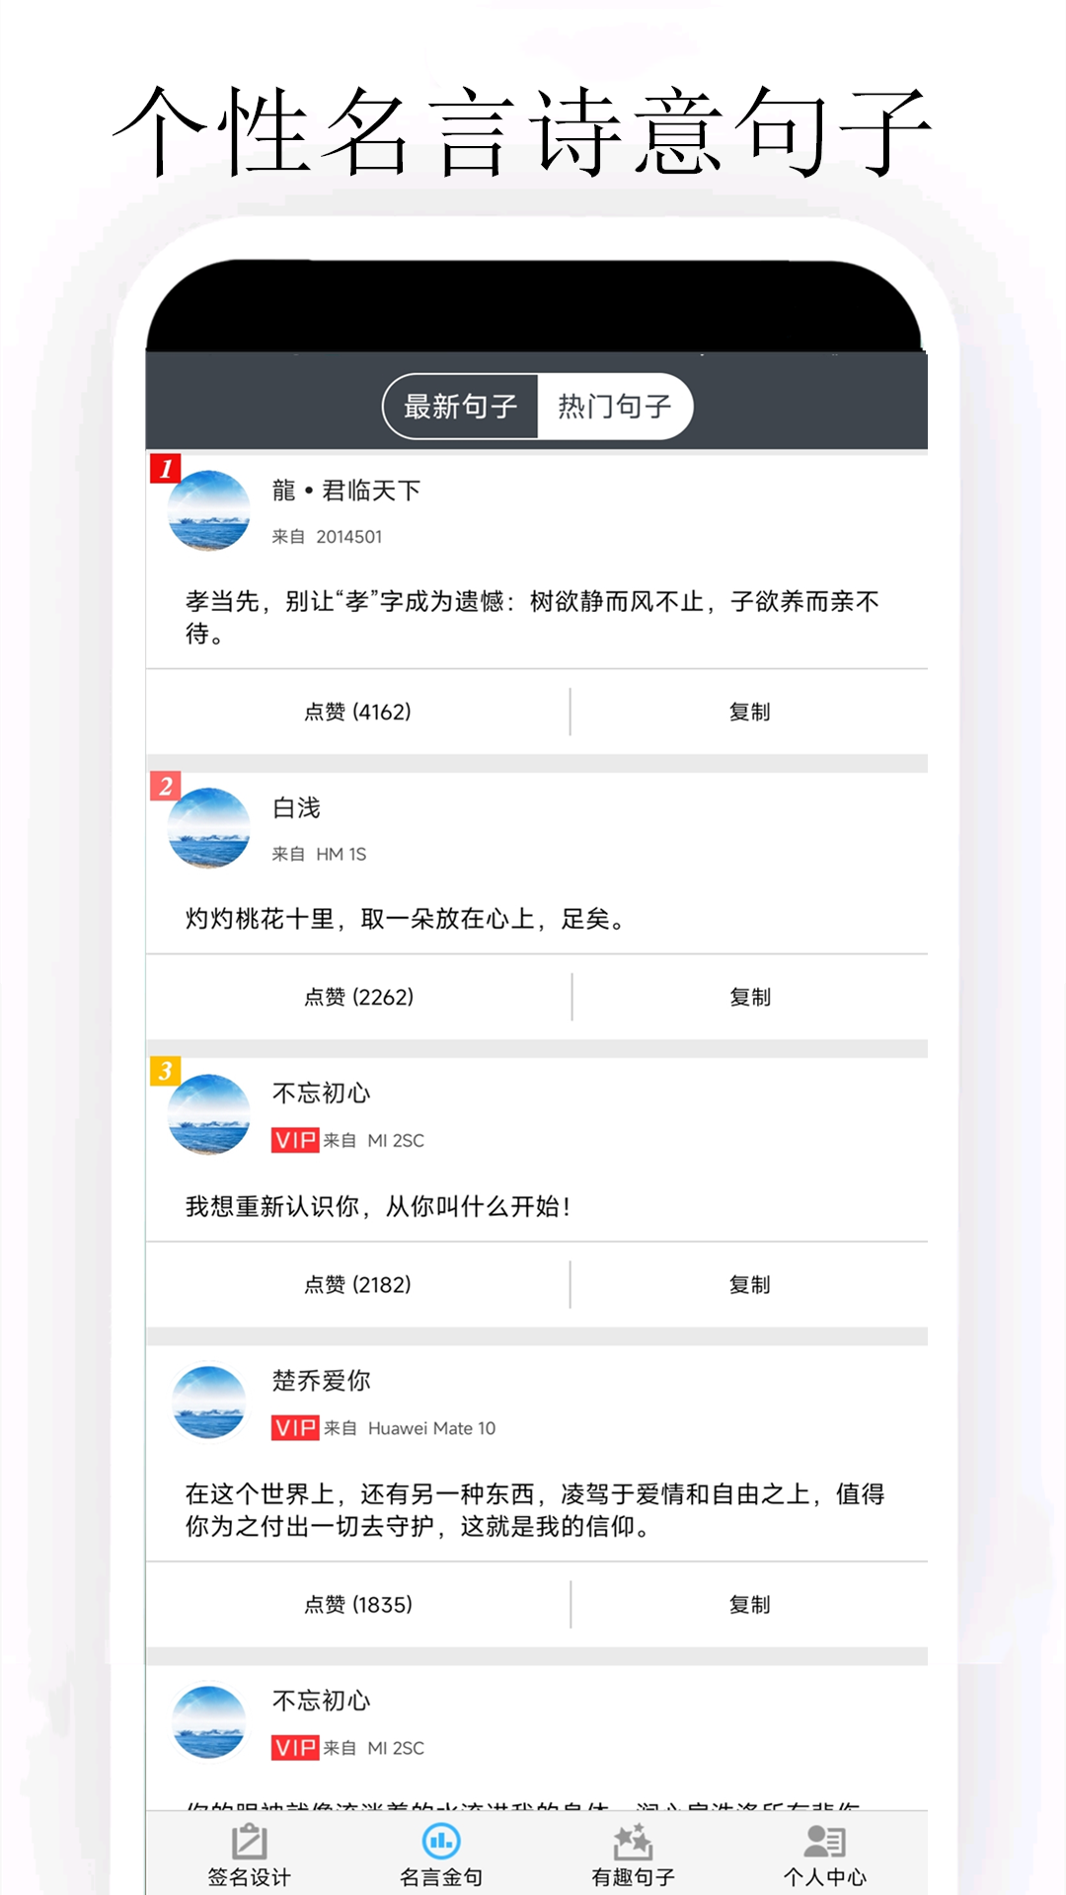Click VIP badge beside Huawei Mate 10

(x=295, y=1428)
